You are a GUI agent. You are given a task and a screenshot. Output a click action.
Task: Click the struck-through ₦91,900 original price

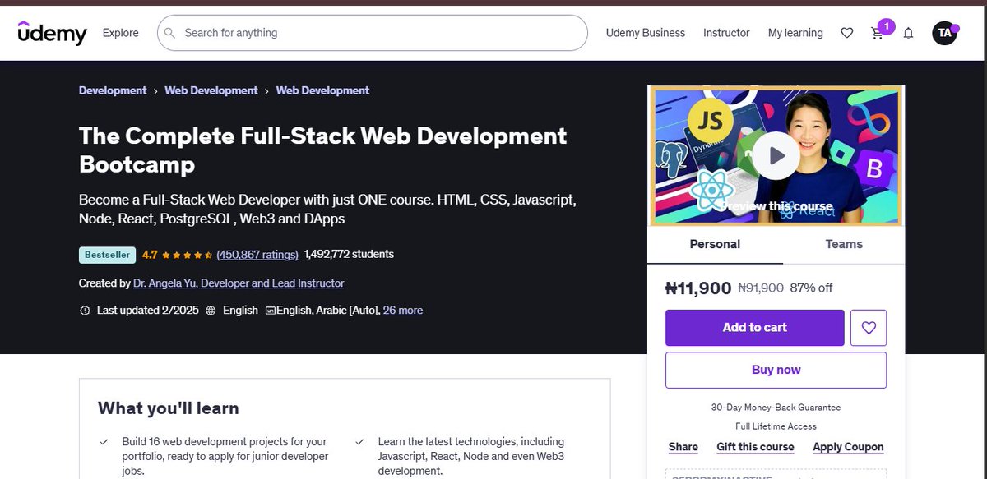pos(761,288)
